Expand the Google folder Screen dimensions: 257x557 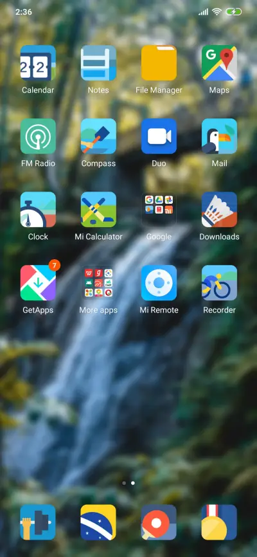159,210
